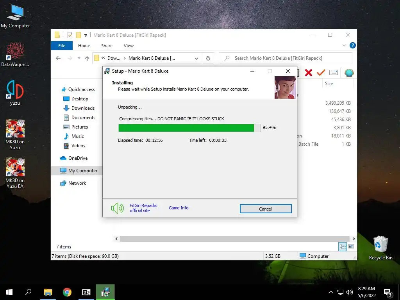The image size is (400, 300).
Task: Open the Share ribbon tab
Action: 107,46
